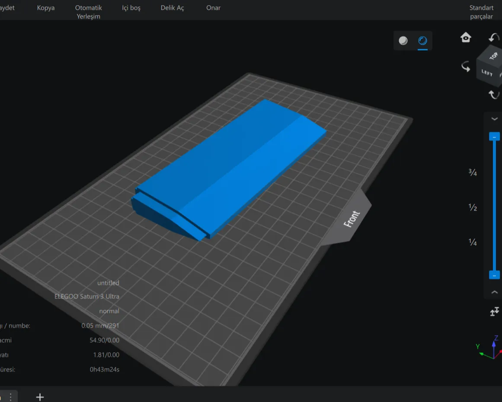Image resolution: width=502 pixels, height=402 pixels.
Task: Jump layer slider to 3/4 mark
Action: tap(473, 172)
